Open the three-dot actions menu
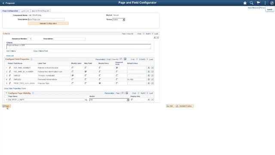275x155 pixels. point(265,3)
